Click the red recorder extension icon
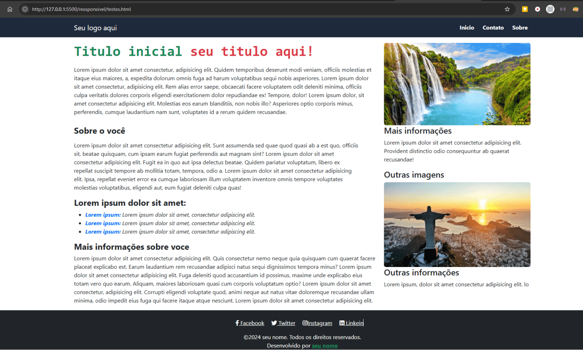The width and height of the screenshot is (583, 350). [x=537, y=9]
